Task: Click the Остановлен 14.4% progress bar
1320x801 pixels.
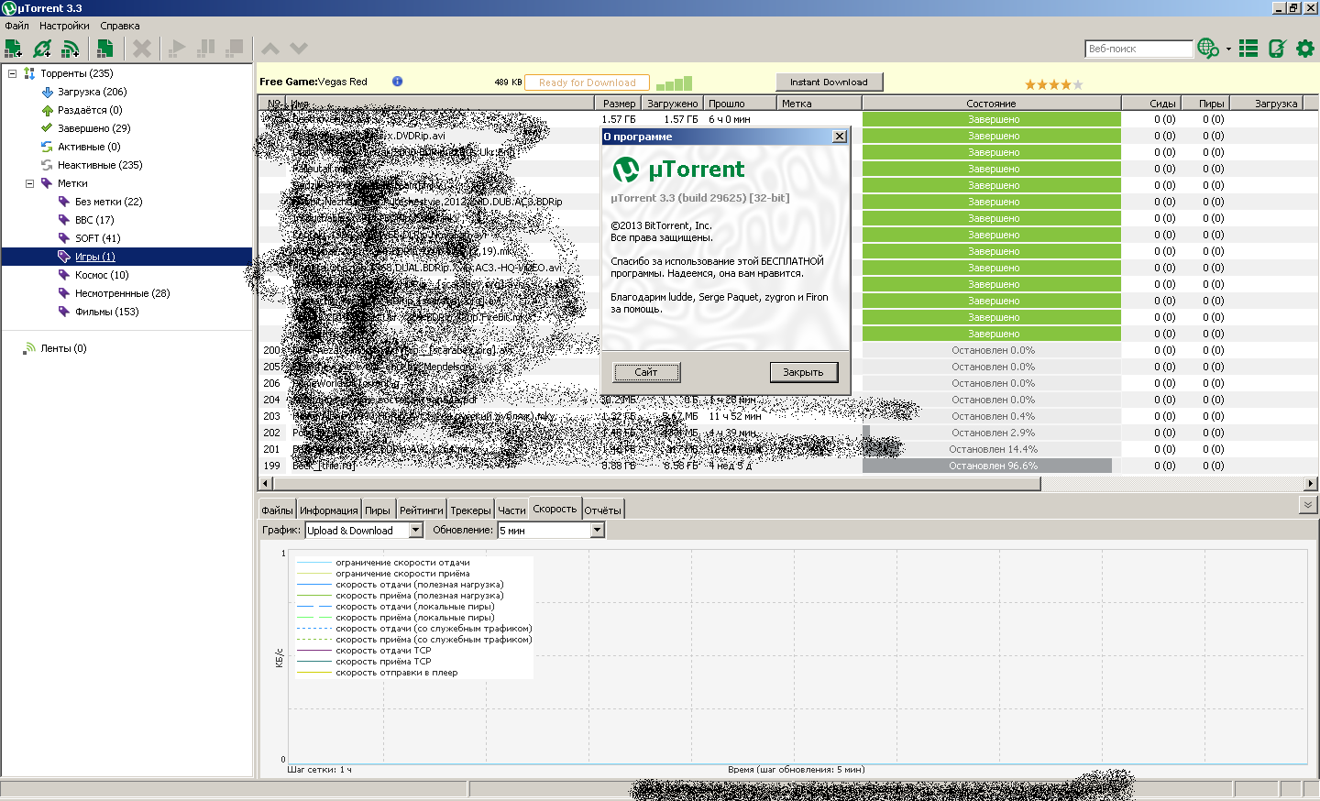Action: (992, 449)
